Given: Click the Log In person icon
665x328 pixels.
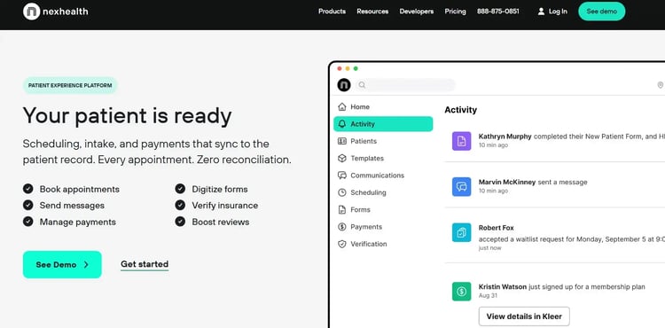Looking at the screenshot, I should (541, 12).
